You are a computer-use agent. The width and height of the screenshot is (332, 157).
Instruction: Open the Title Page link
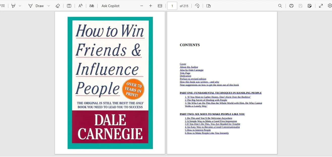tap(185, 73)
